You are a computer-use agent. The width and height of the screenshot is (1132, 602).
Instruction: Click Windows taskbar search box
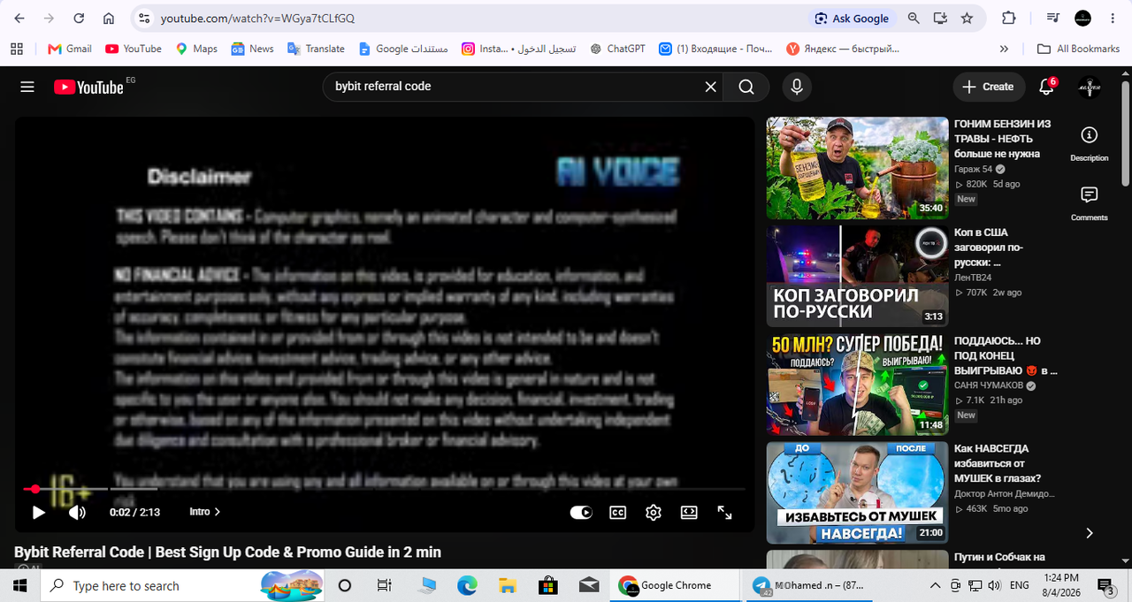[x=184, y=585]
